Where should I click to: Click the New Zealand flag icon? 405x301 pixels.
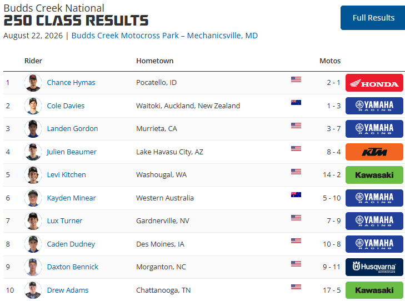point(296,103)
